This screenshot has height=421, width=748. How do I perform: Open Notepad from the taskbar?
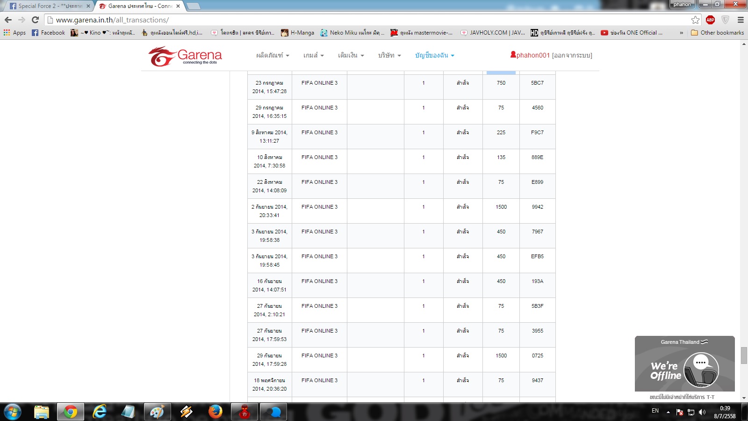click(x=128, y=412)
